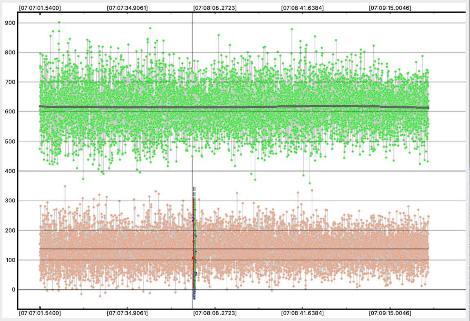Click the bottom 07:08:41.6384 time label
470x321 pixels.
tap(302, 313)
